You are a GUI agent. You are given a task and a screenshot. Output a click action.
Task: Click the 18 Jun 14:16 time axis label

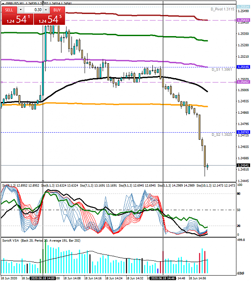[93, 278]
